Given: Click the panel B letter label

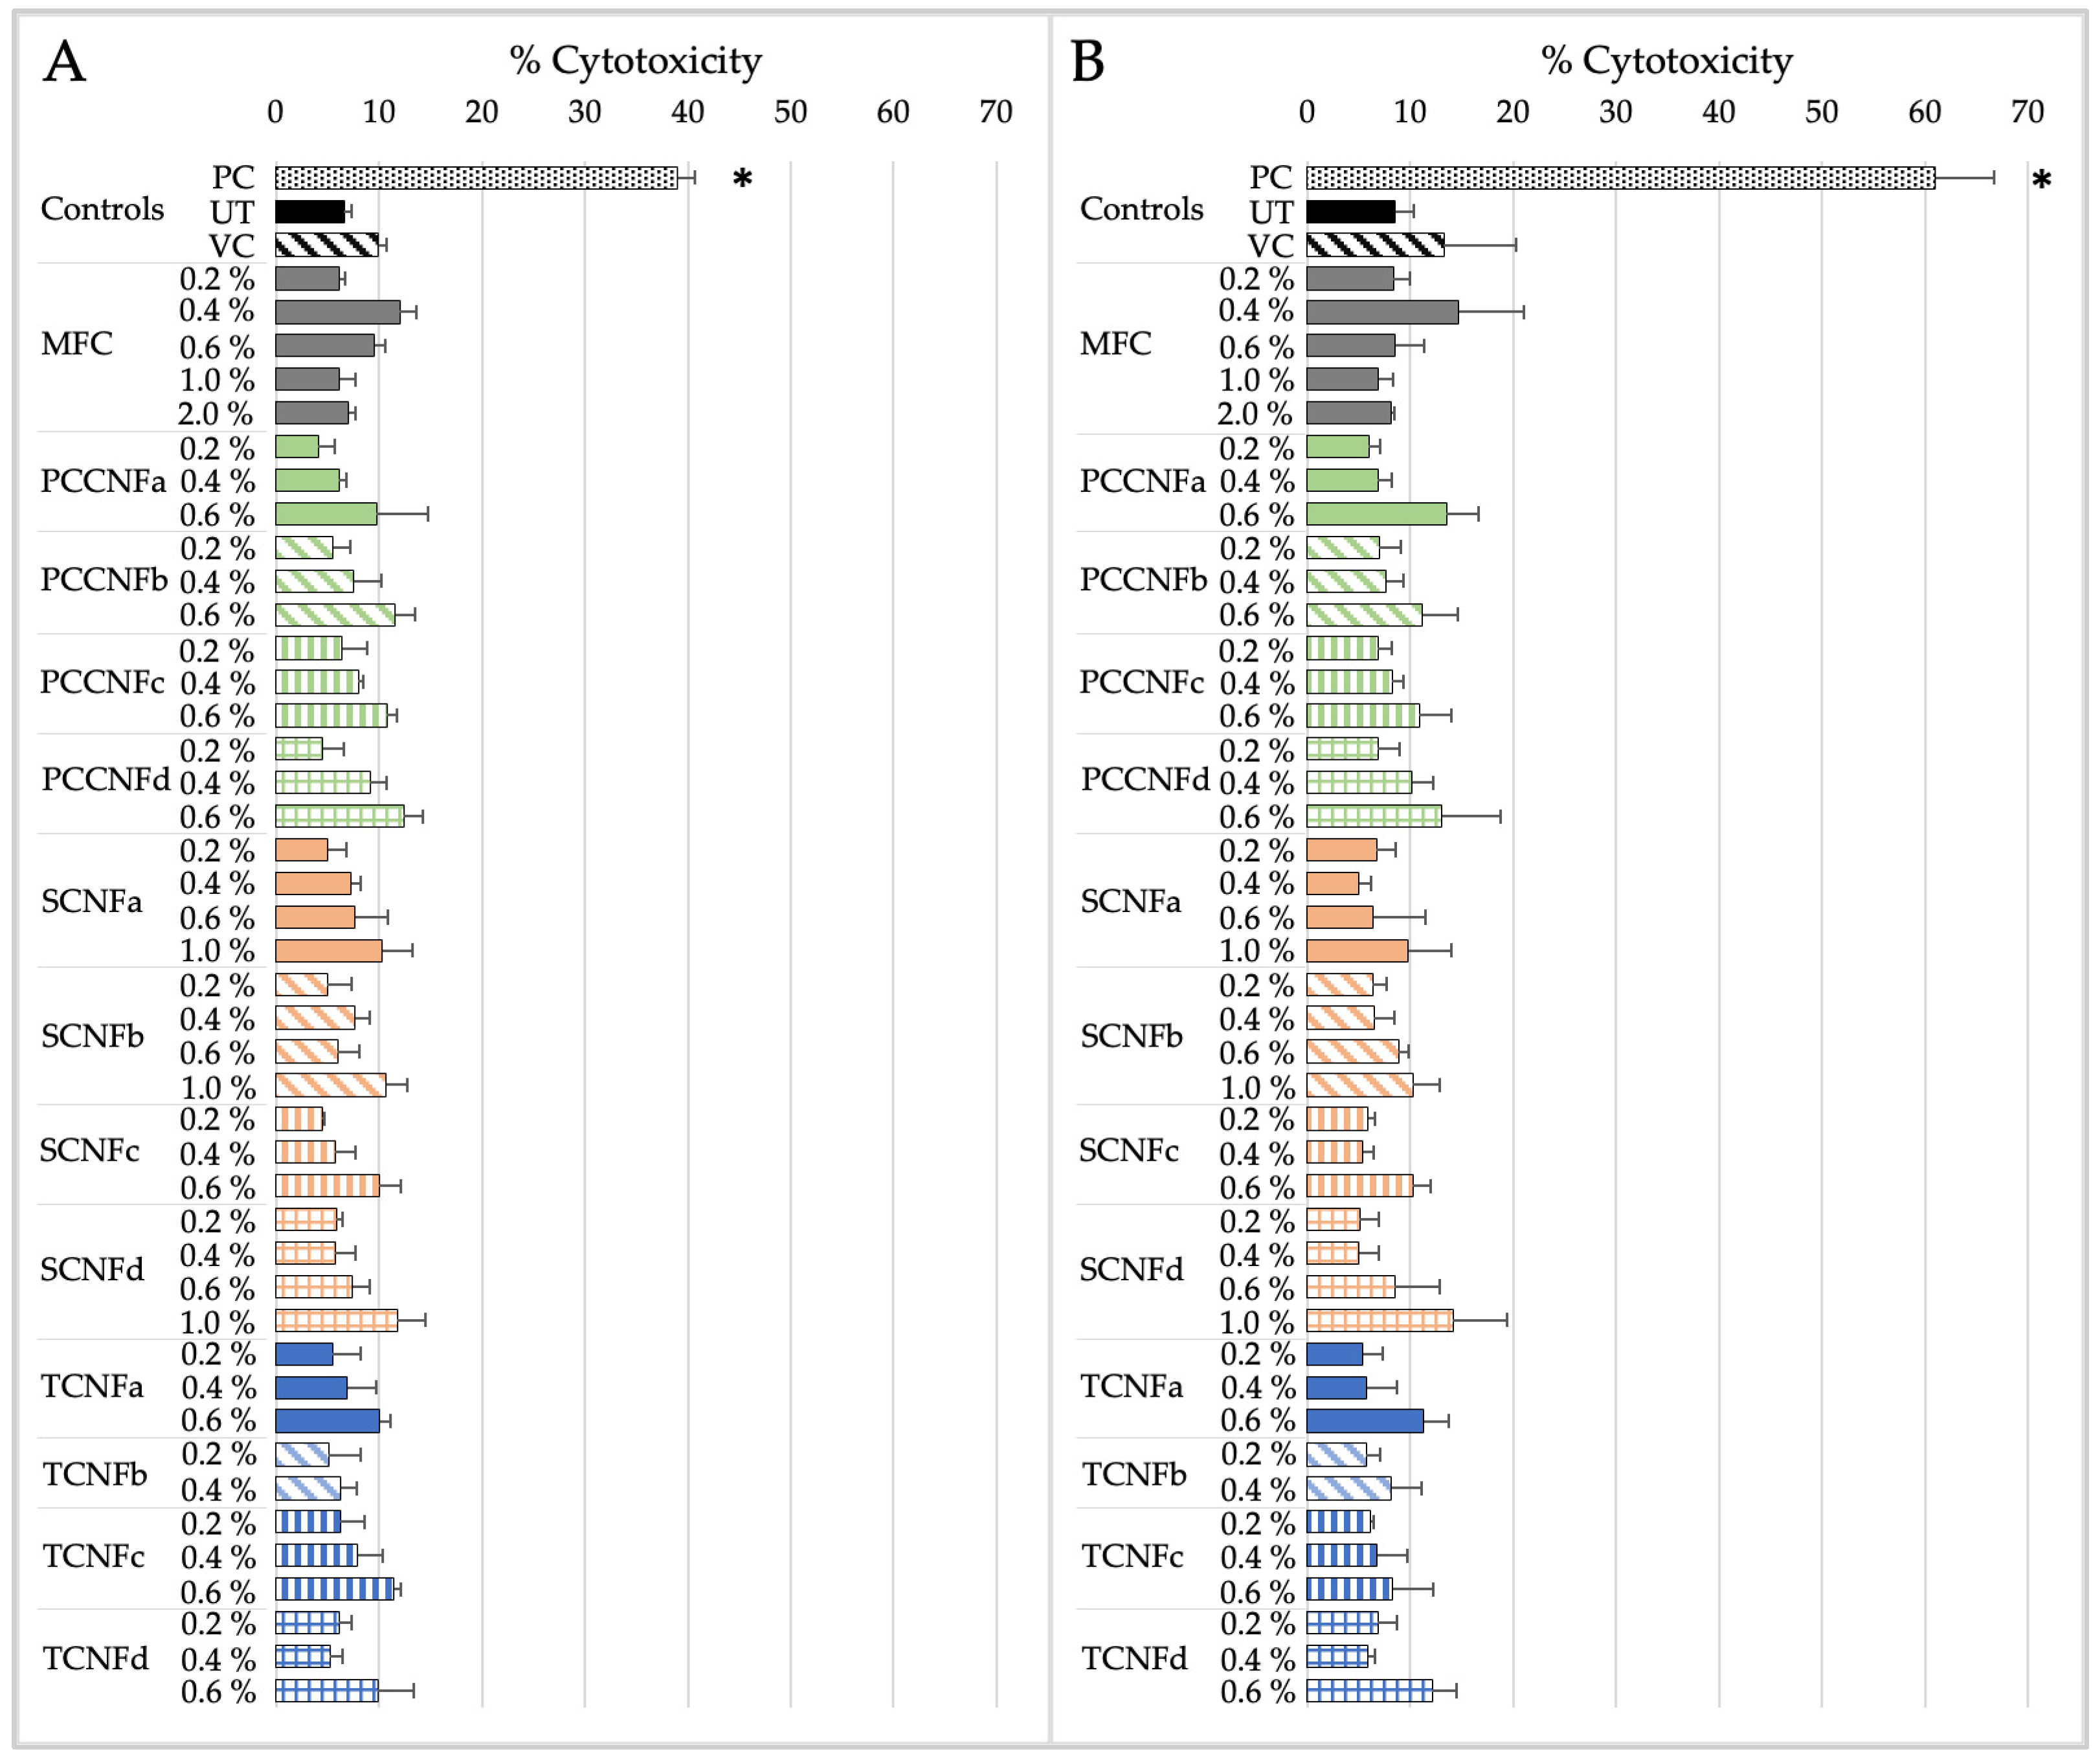Looking at the screenshot, I should [1088, 62].
